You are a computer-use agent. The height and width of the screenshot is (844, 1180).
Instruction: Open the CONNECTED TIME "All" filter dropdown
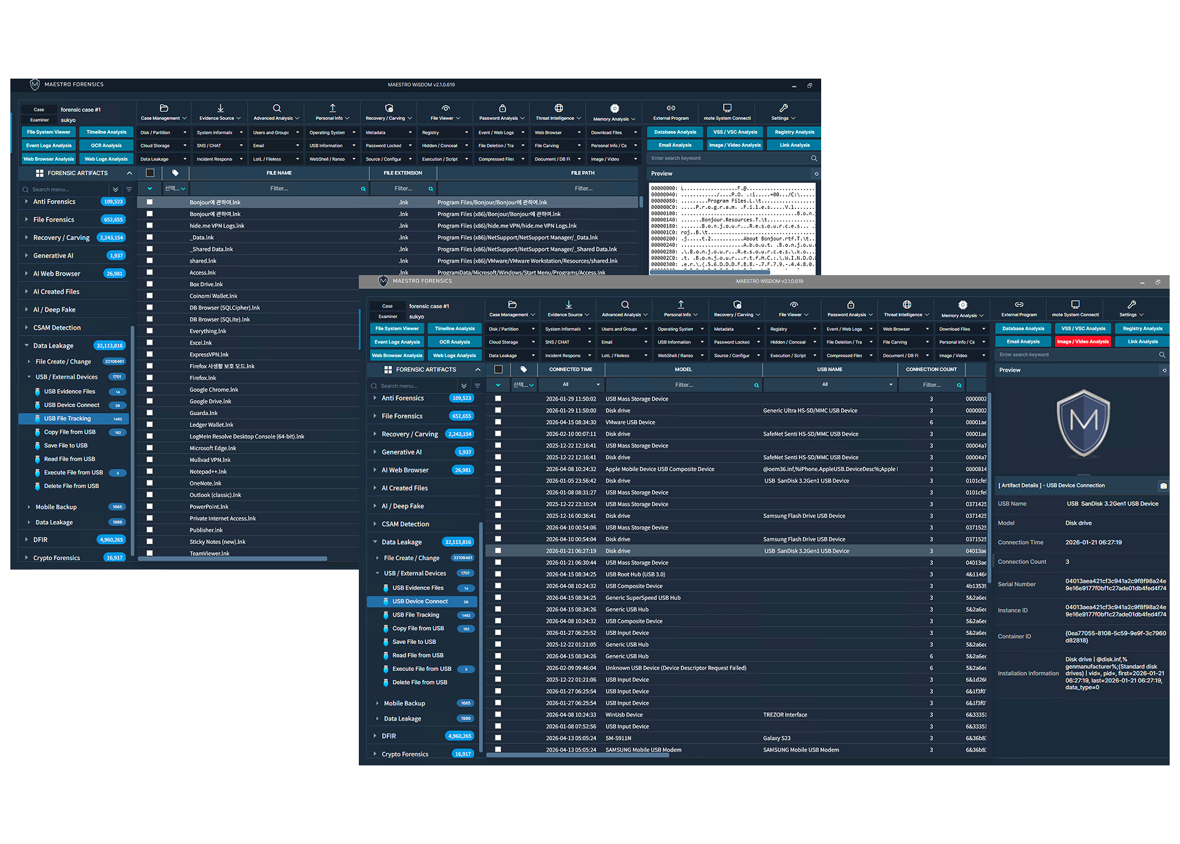point(570,385)
